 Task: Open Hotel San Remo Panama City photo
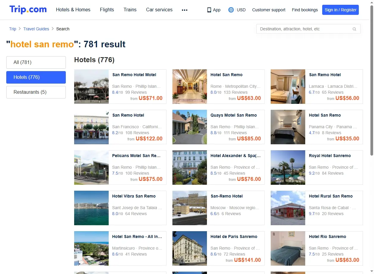point(288,127)
